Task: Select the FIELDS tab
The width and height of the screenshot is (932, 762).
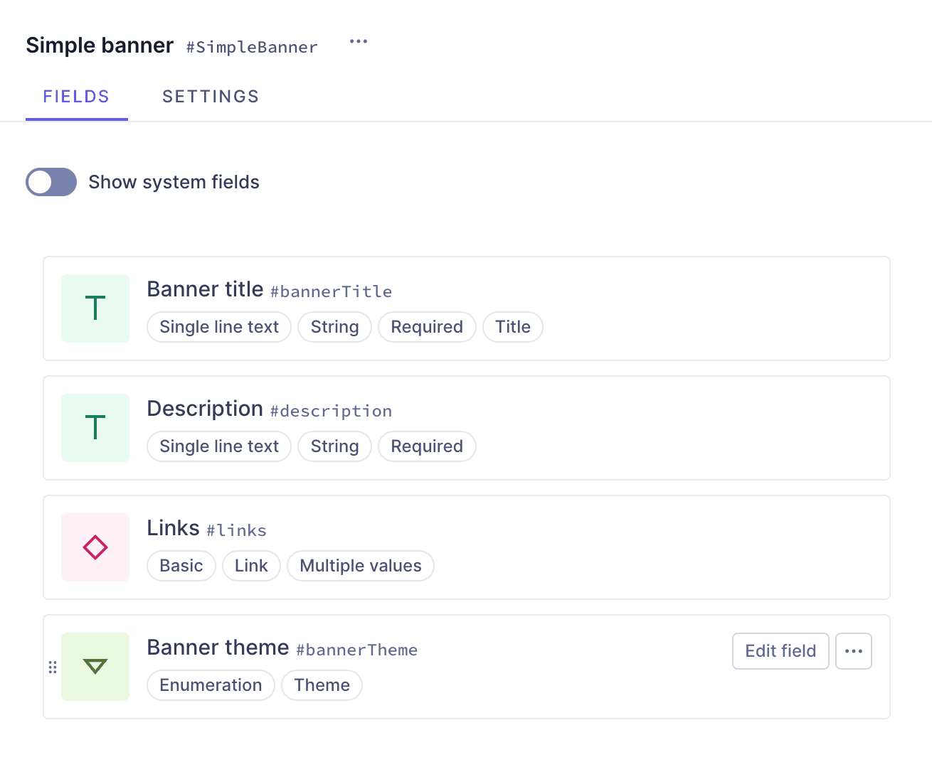Action: click(x=76, y=96)
